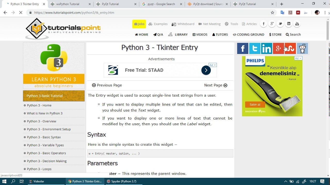Bookmark this page with star icon
Viewport: 330px width, 185px height.
coord(273,13)
